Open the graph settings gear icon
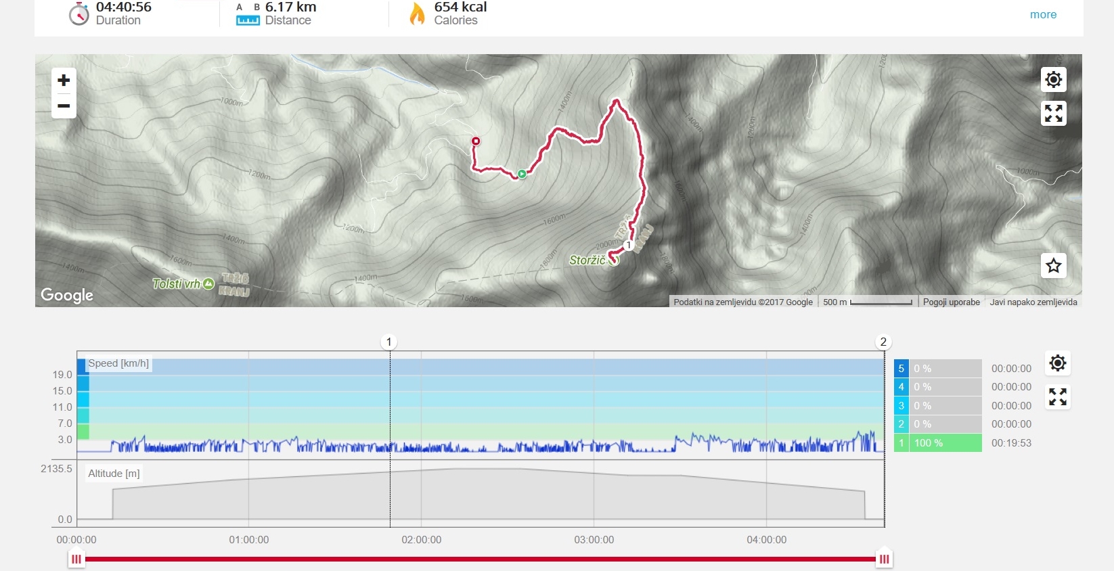This screenshot has width=1114, height=571. [1058, 363]
